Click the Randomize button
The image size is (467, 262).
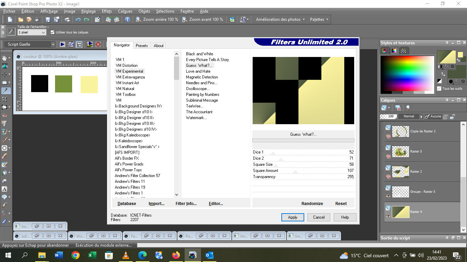[312, 204]
